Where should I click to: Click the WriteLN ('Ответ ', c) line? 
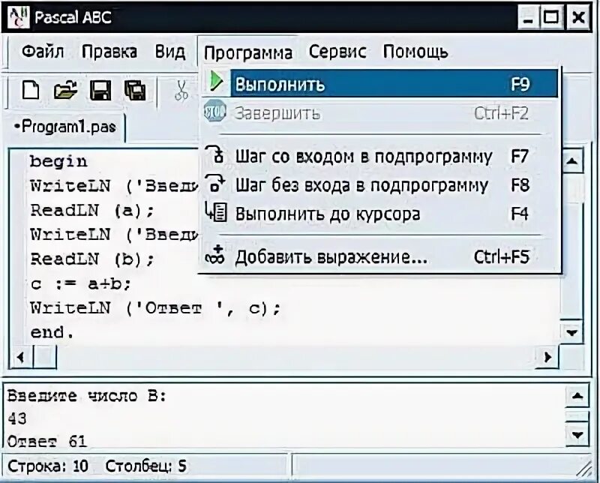155,307
